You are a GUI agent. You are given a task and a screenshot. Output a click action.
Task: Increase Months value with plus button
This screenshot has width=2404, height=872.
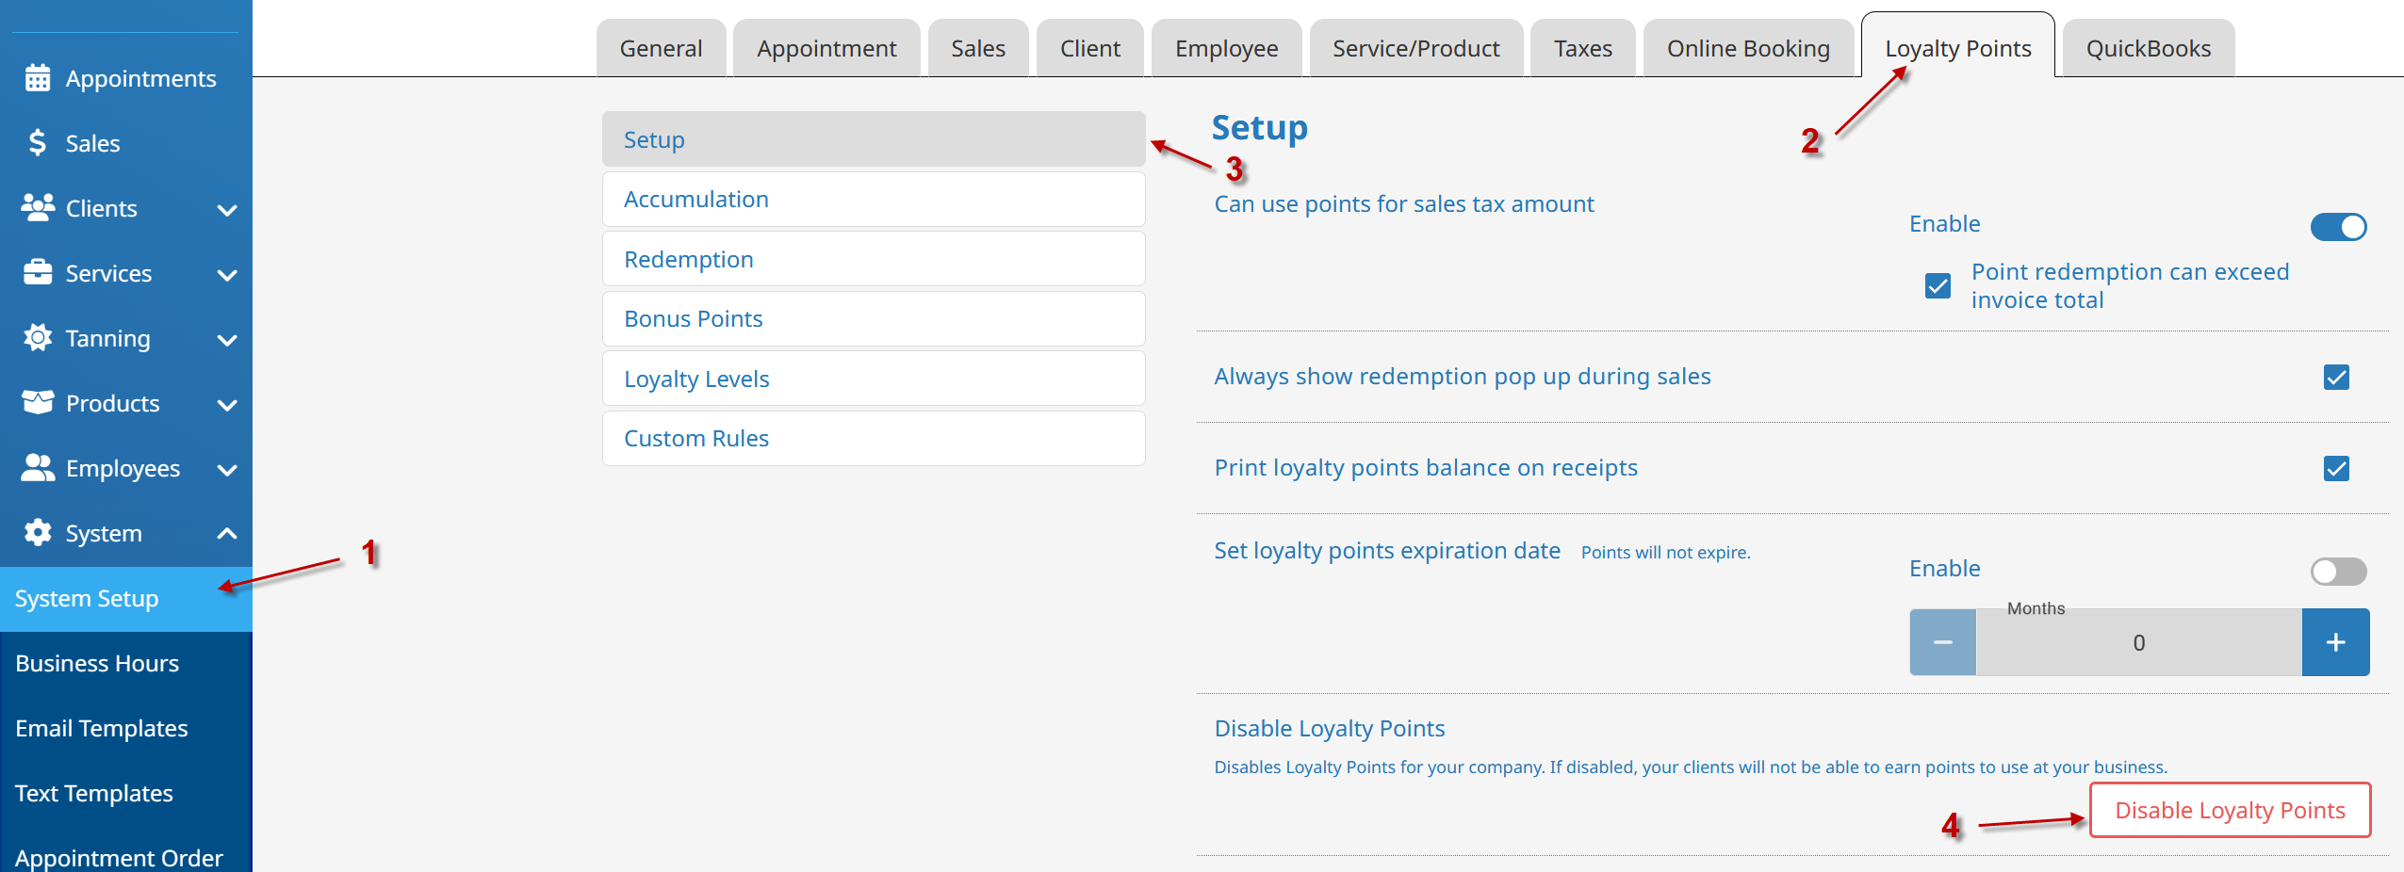pyautogui.click(x=2334, y=642)
